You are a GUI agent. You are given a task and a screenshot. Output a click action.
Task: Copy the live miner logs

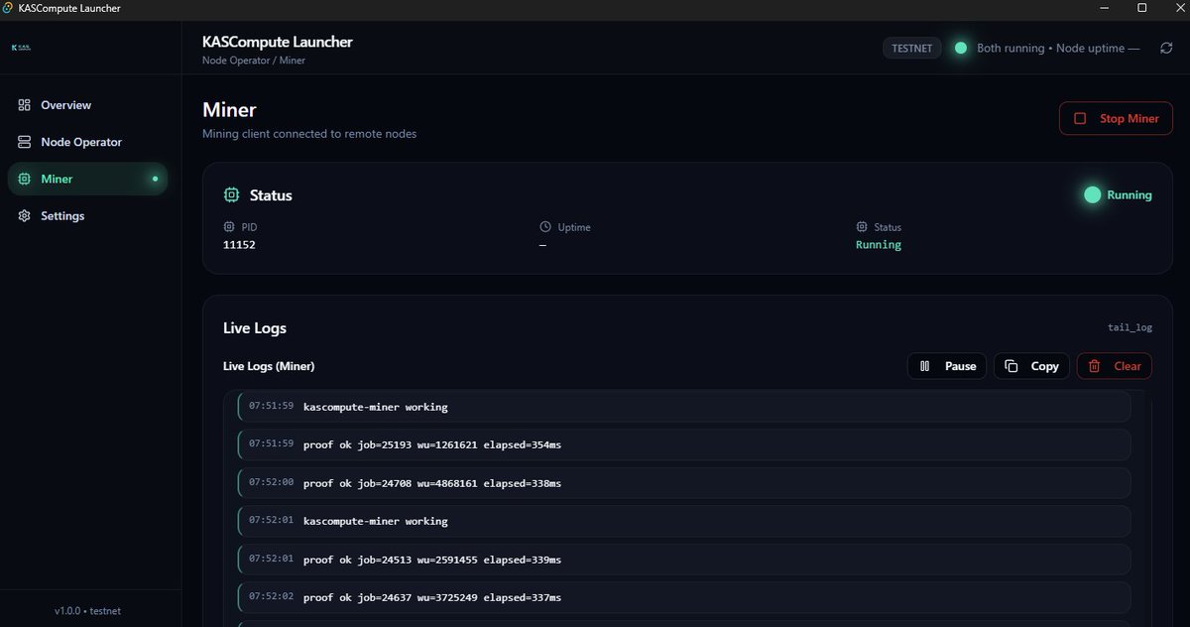tap(1031, 366)
